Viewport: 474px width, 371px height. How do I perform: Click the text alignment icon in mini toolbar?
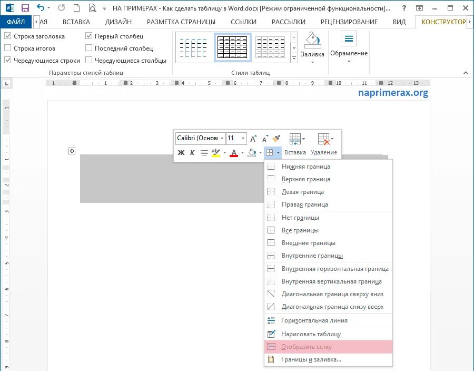click(204, 153)
